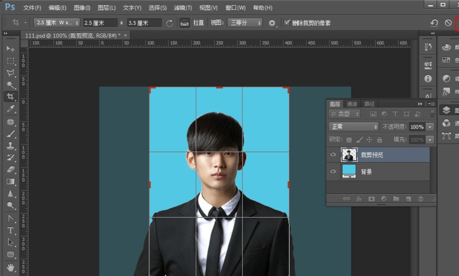Cancel the current crop operation
Viewport: 459px width, 276px height.
[x=448, y=23]
